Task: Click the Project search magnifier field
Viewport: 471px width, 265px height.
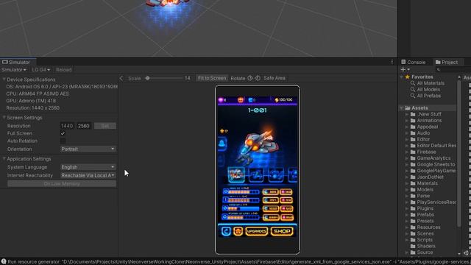Action: (x=453, y=69)
